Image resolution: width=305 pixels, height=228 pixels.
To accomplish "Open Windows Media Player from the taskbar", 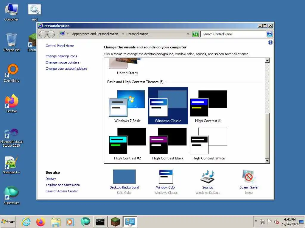I will tap(70, 221).
